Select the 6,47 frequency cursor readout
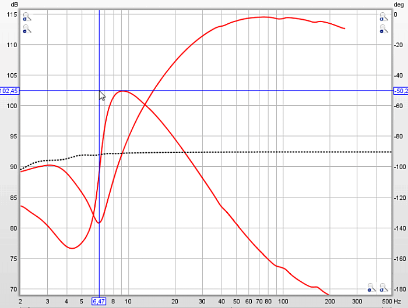 point(99,302)
